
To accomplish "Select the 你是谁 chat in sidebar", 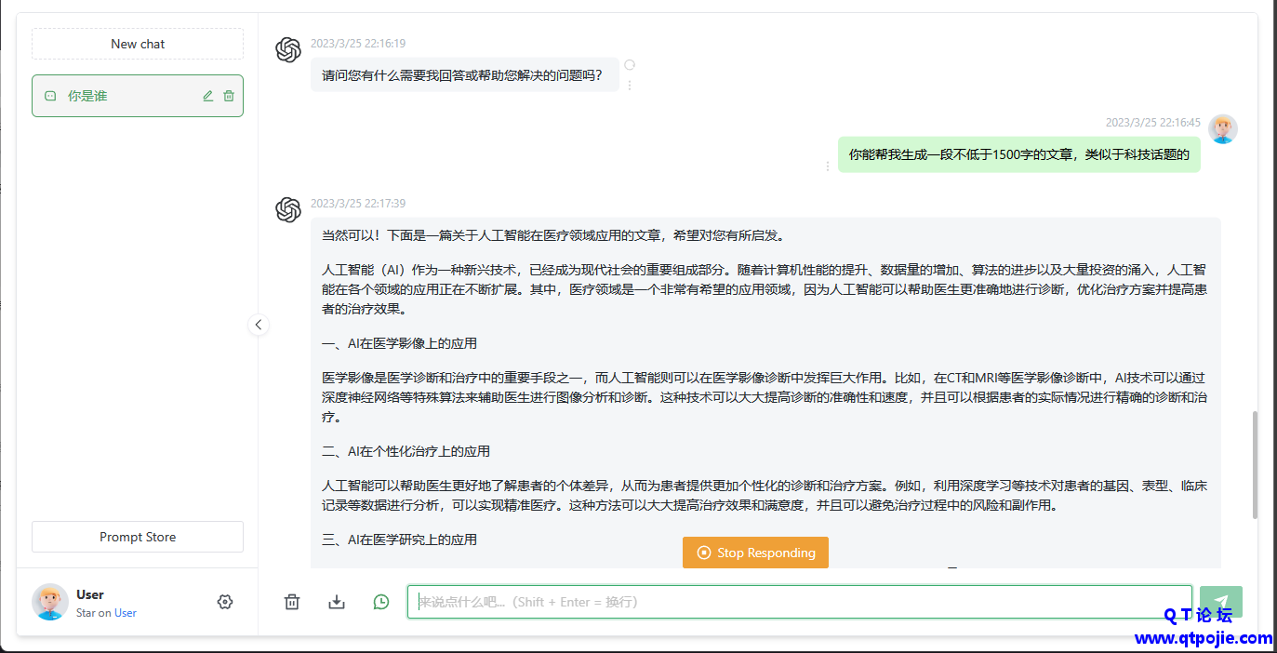I will pyautogui.click(x=121, y=96).
